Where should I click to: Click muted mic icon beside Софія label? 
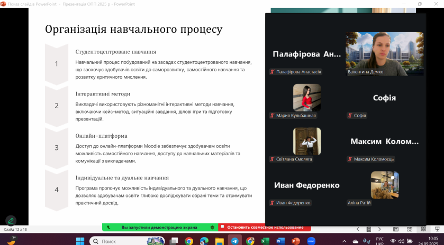click(x=350, y=115)
